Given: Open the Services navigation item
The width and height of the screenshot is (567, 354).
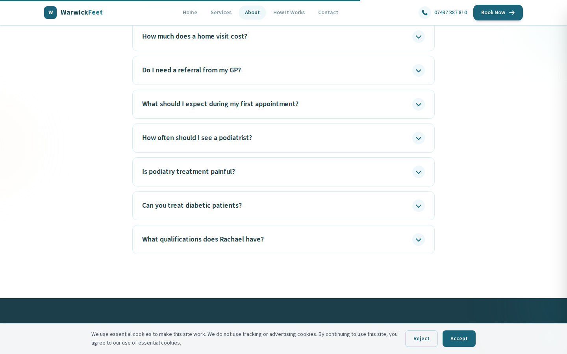Looking at the screenshot, I should pyautogui.click(x=221, y=13).
